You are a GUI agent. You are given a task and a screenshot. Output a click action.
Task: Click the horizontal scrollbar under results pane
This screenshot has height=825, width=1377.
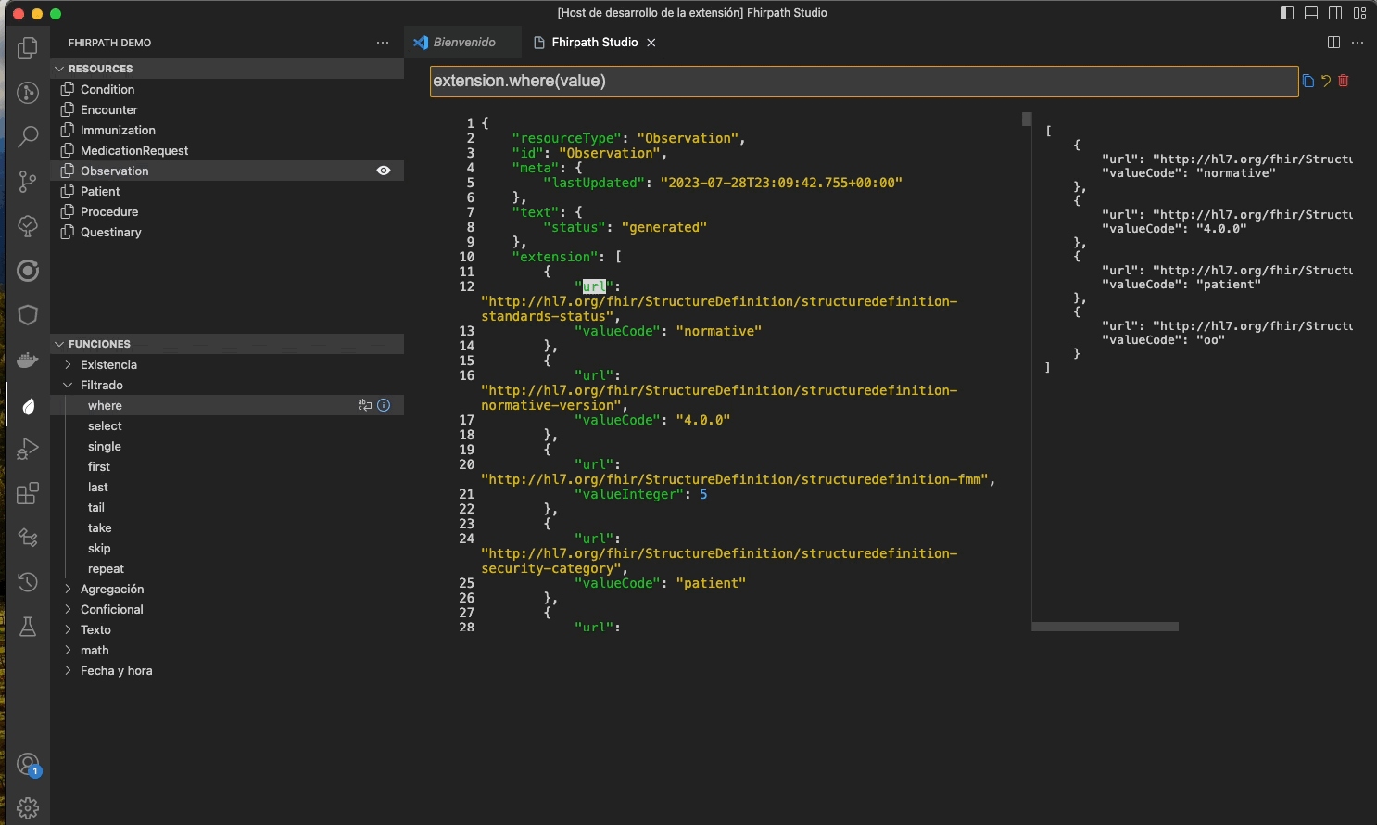click(1105, 627)
